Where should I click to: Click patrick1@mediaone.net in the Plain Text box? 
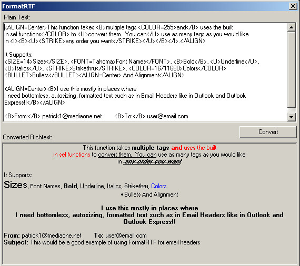coord(72,116)
